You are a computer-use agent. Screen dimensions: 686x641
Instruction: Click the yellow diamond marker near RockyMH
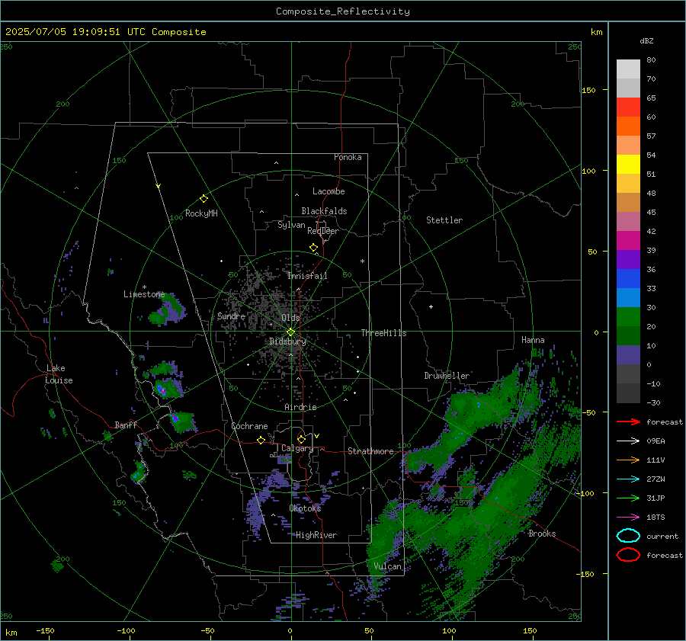click(x=204, y=199)
